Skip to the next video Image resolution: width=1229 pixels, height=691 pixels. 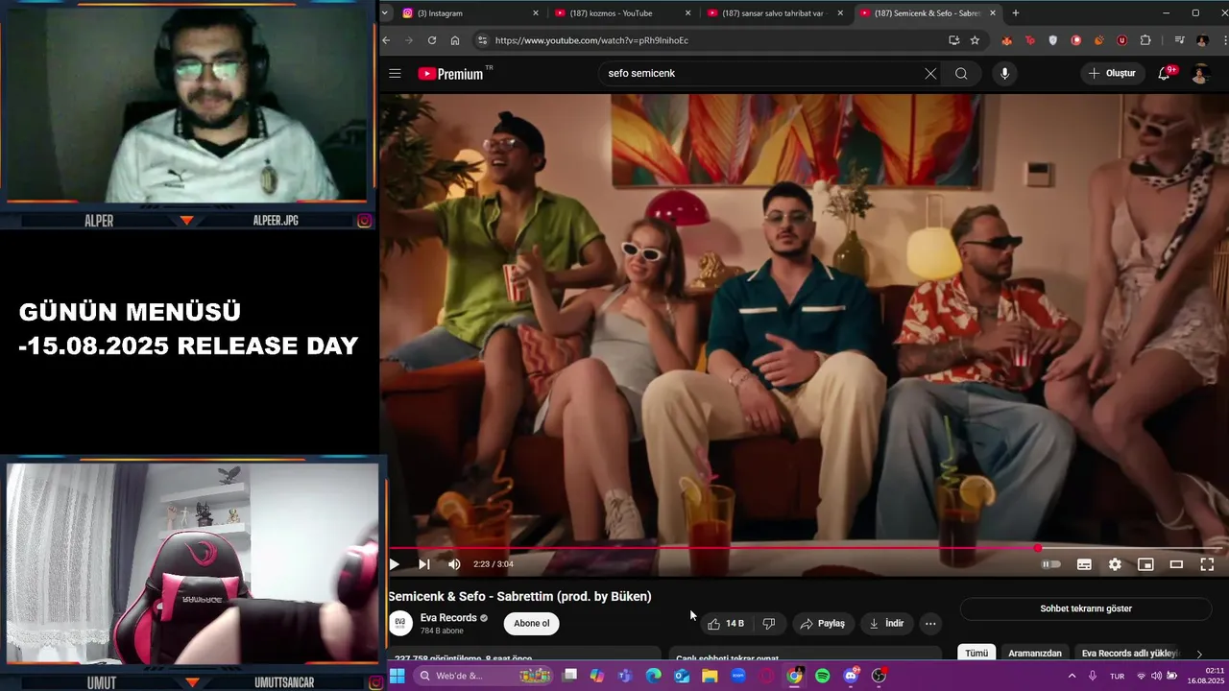click(424, 564)
